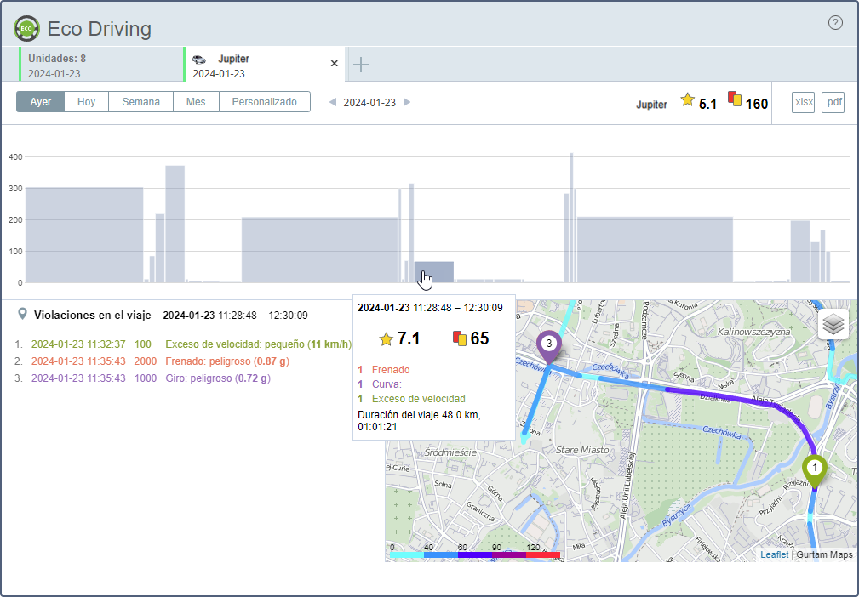Export report as pdf file
Image resolution: width=859 pixels, height=597 pixels.
tap(833, 103)
